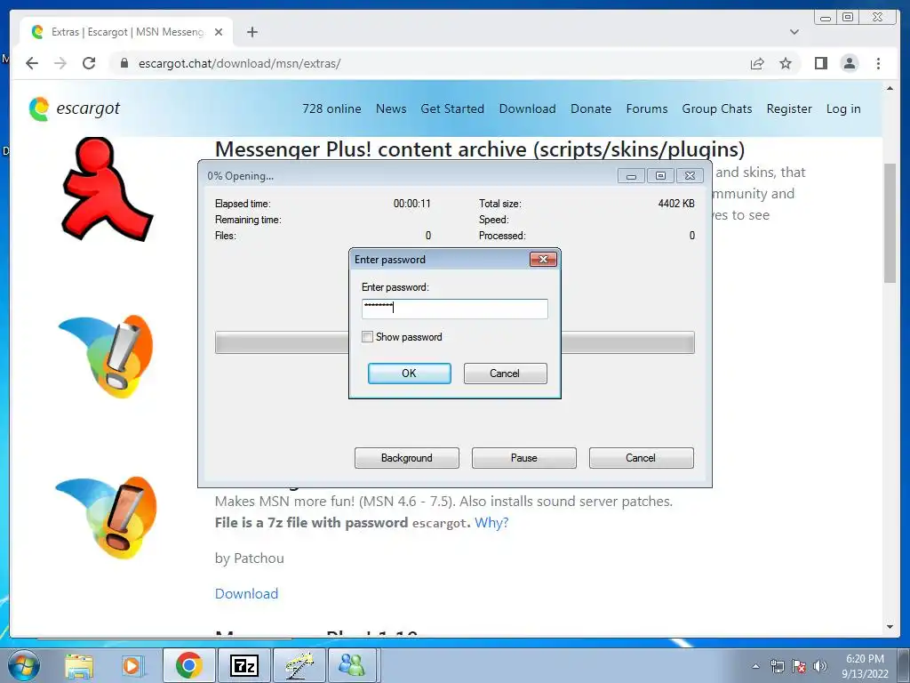The width and height of the screenshot is (910, 683).
Task: Open the Download menu item
Action: coord(528,108)
